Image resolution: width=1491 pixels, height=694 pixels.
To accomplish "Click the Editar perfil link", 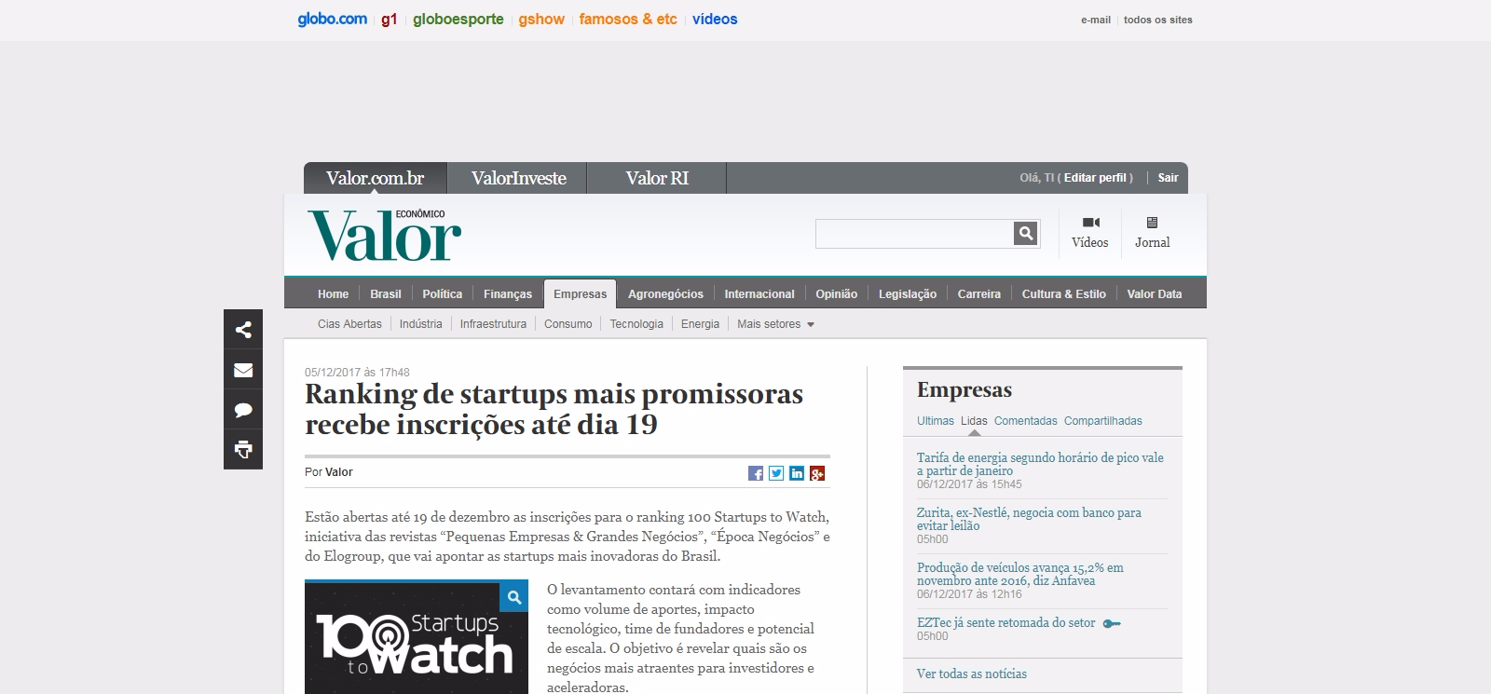I will pos(1095,178).
